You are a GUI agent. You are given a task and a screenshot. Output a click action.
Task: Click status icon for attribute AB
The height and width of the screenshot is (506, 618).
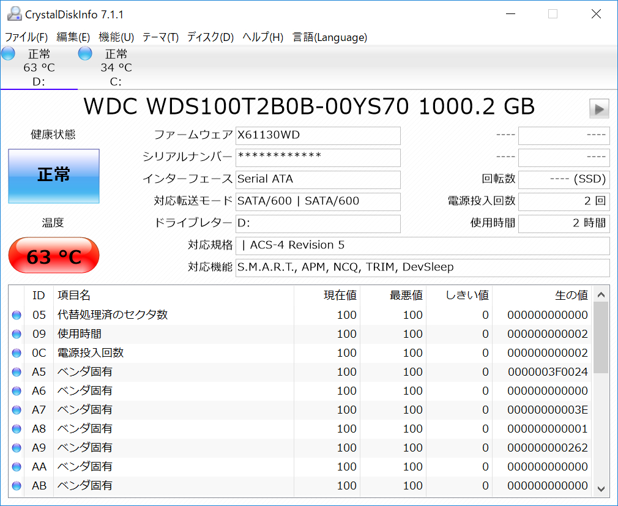point(16,486)
